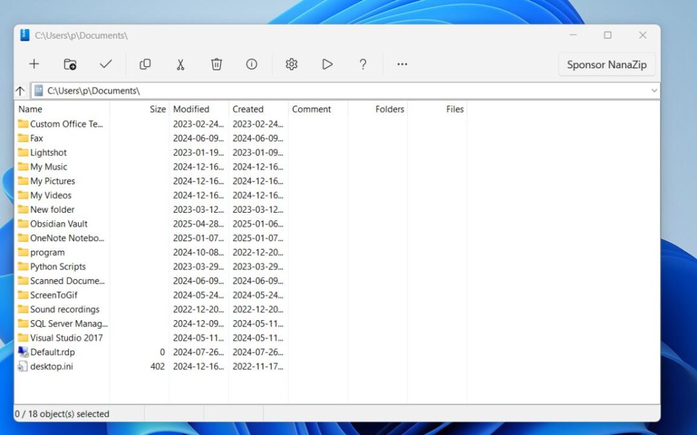Open the desktop.ini file
This screenshot has width=697, height=435.
pyautogui.click(x=50, y=366)
